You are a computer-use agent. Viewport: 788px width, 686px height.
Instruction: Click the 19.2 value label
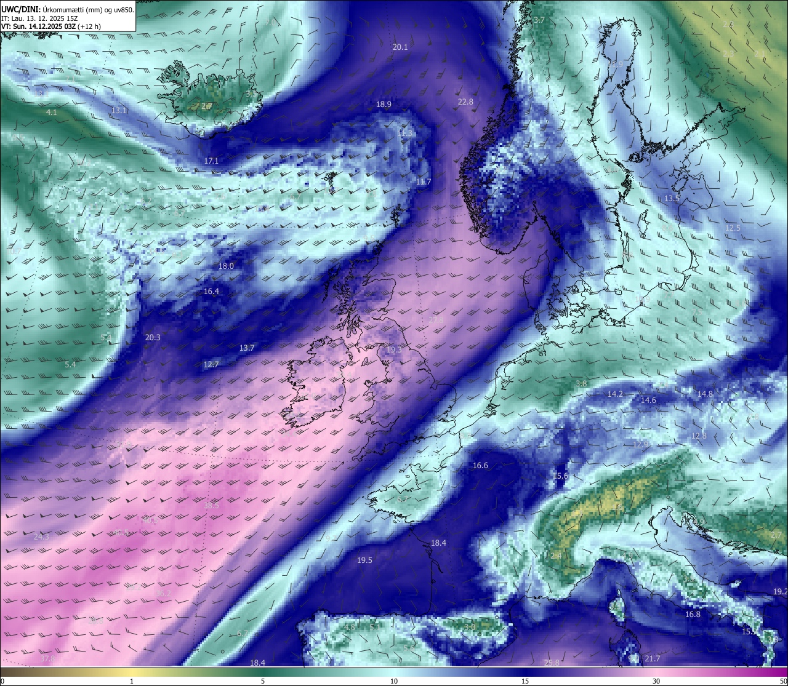[780, 591]
